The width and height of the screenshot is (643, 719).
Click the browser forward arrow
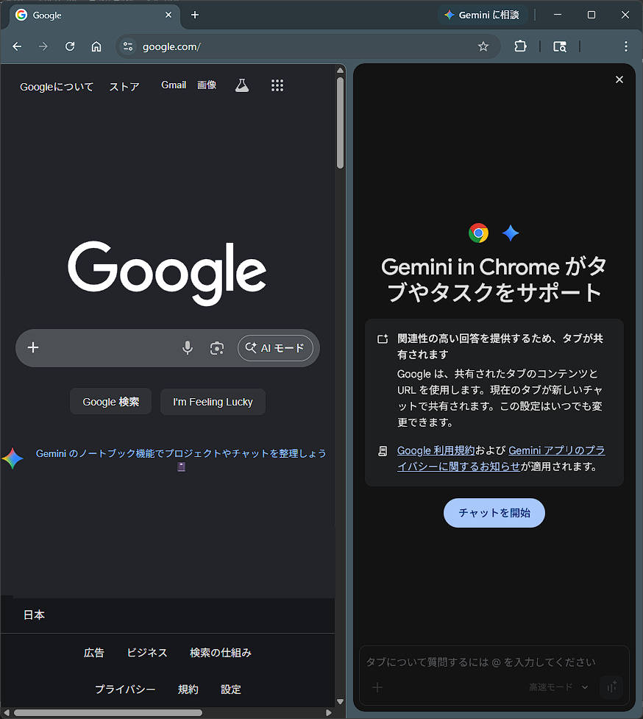(x=43, y=46)
